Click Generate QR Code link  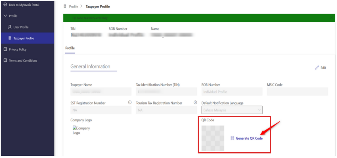[249, 138]
